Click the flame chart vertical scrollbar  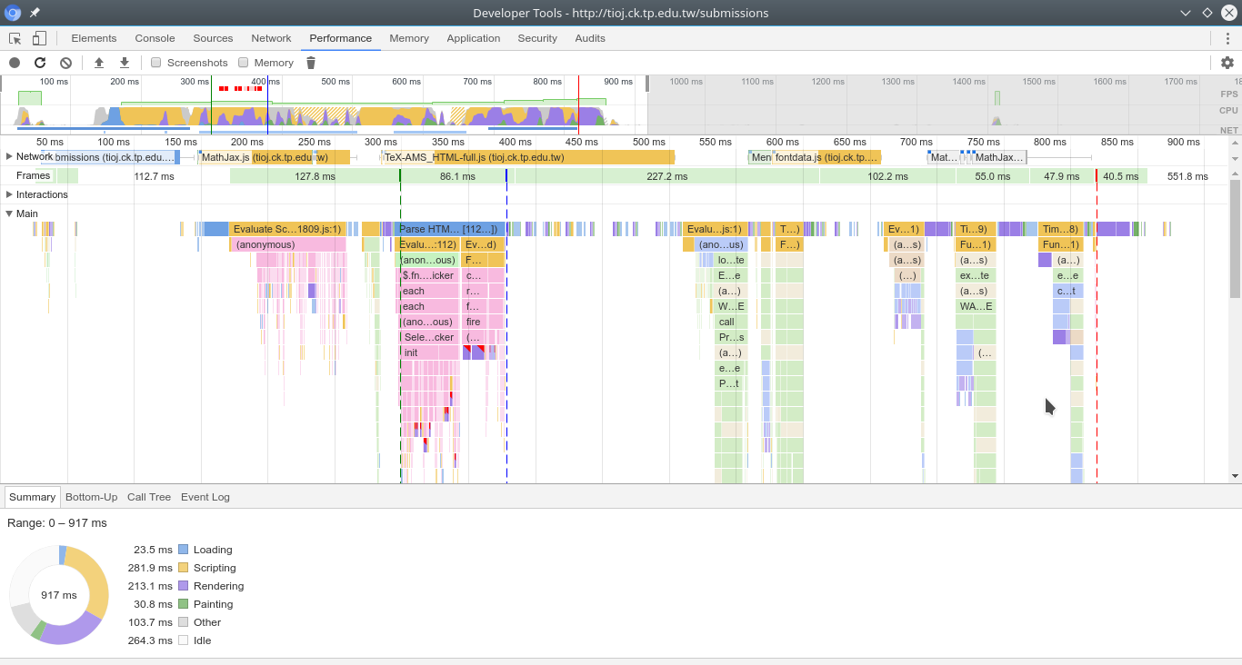point(1235,239)
